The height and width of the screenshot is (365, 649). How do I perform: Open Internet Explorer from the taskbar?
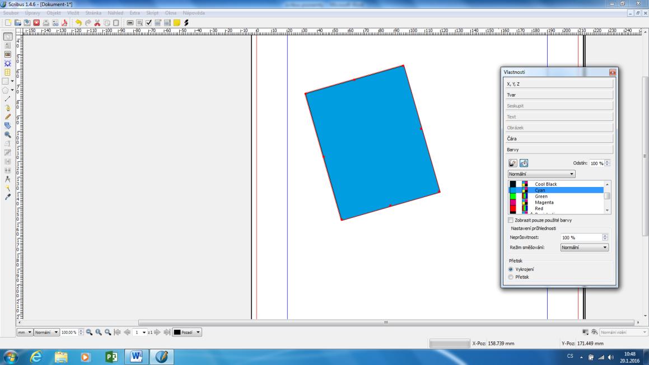(36, 357)
